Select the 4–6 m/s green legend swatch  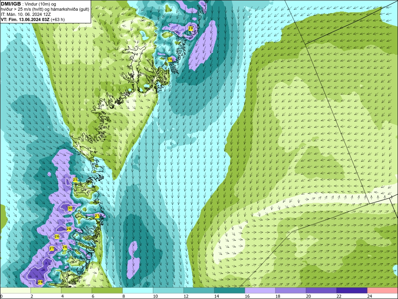76,290
